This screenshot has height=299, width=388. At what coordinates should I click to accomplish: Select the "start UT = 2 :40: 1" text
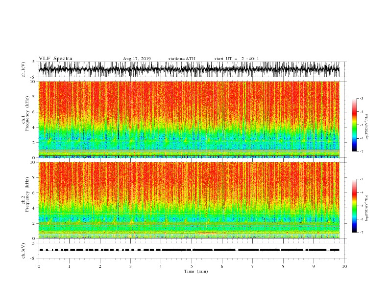coord(236,59)
